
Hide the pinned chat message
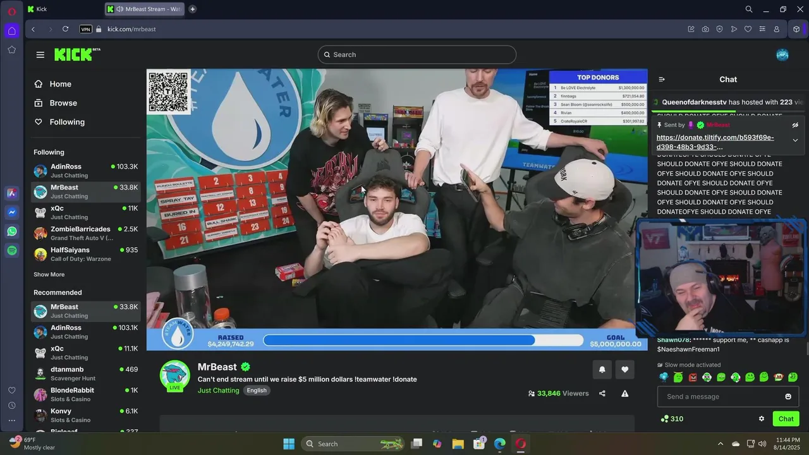click(795, 125)
